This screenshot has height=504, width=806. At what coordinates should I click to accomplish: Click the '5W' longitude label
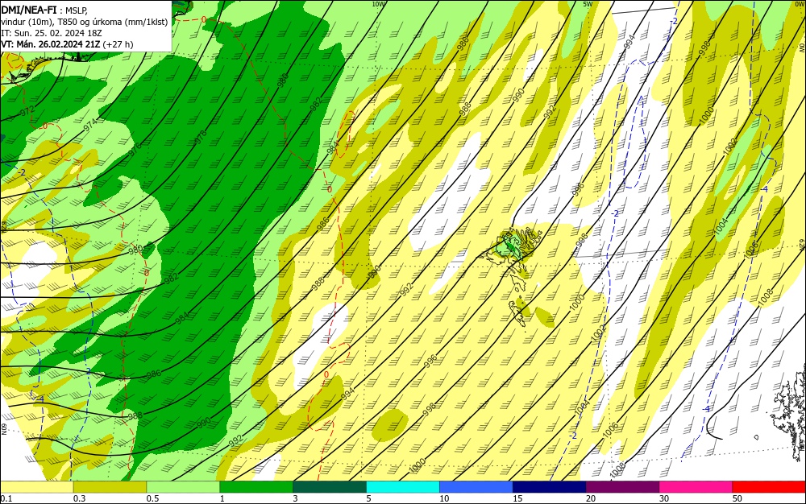[588, 3]
